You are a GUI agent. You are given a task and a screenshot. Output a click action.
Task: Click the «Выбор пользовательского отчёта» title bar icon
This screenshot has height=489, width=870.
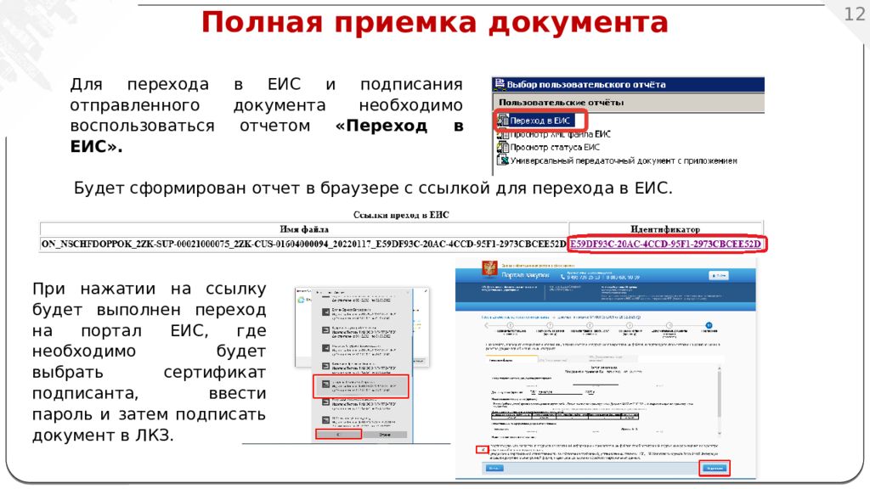tap(500, 85)
